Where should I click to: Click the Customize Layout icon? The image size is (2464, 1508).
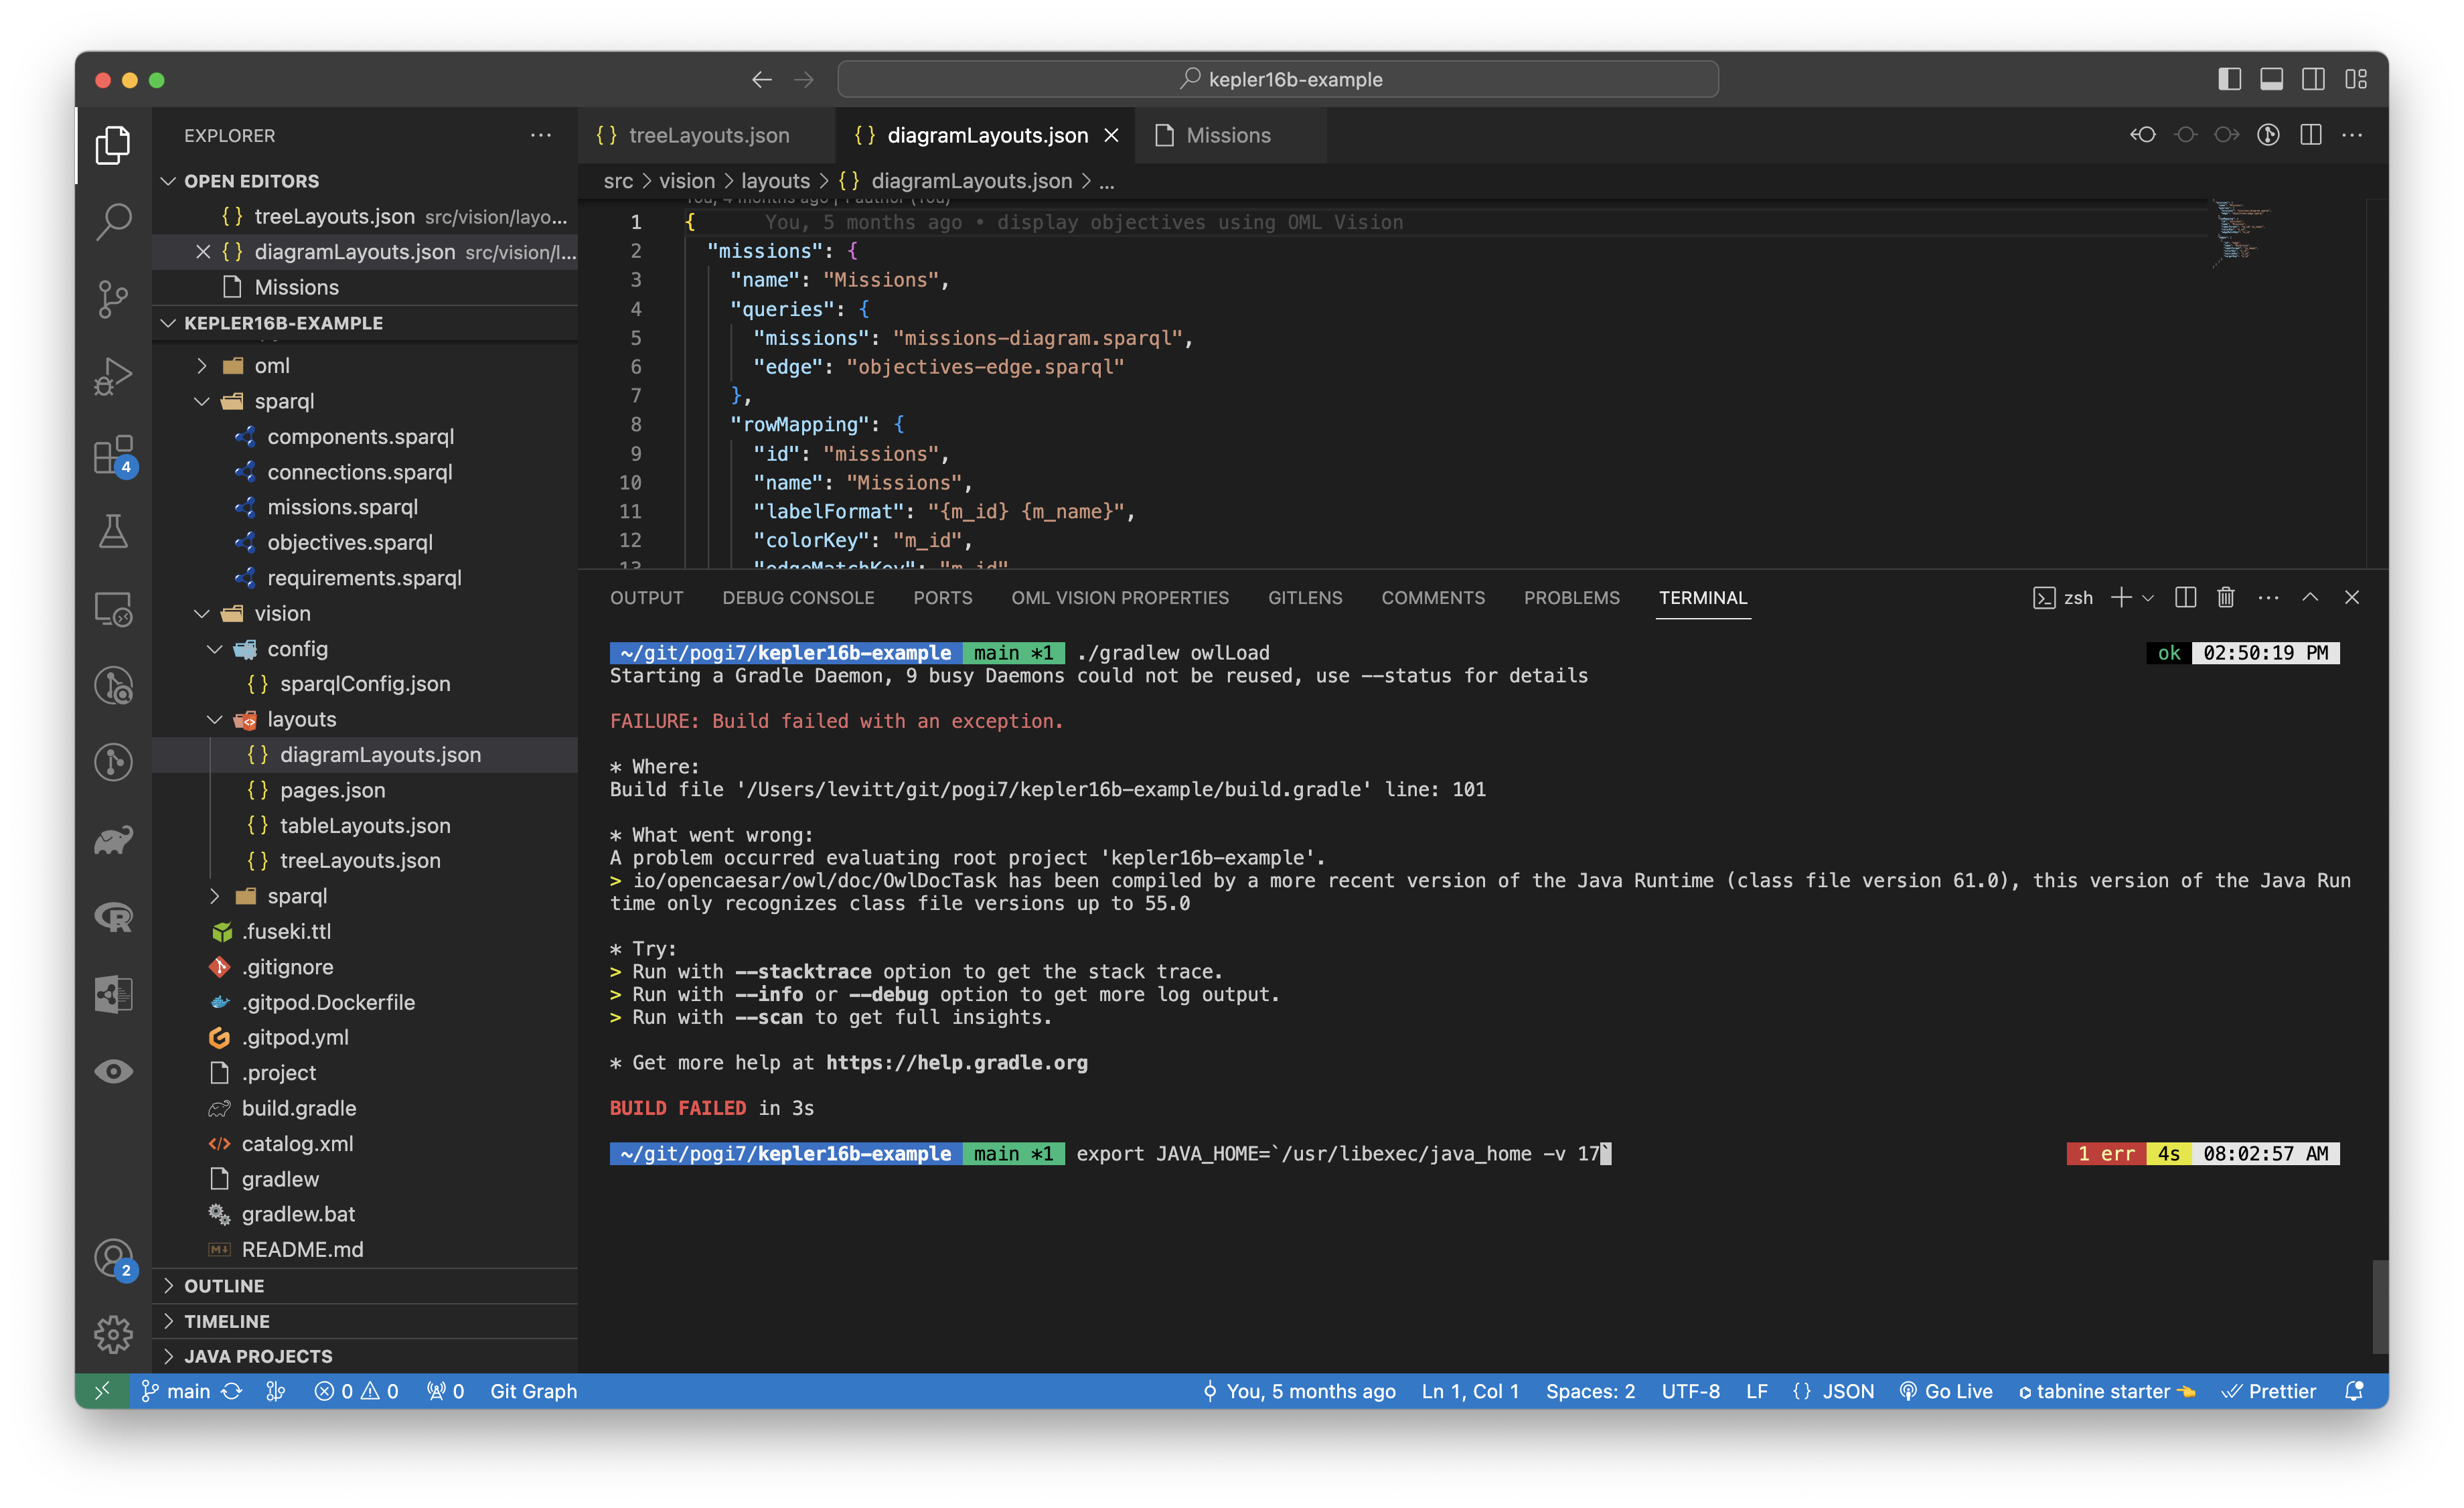pos(2356,79)
